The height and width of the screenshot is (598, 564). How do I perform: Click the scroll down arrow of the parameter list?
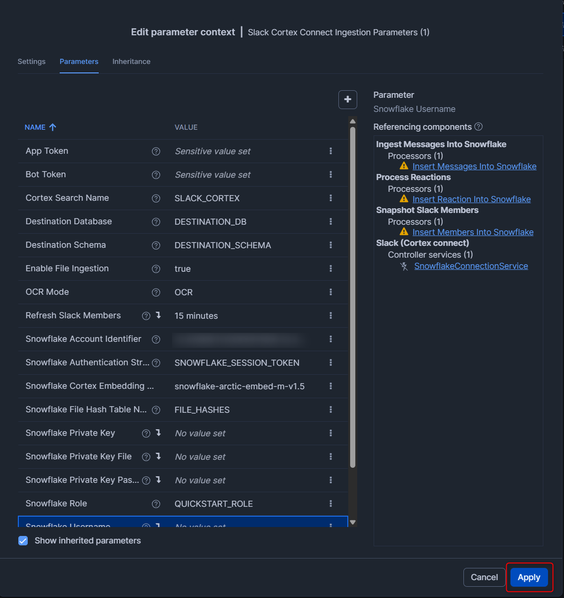coord(353,522)
